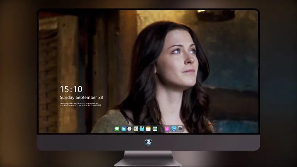Open the pink iTunes music app in the dock
Image resolution: width=297 pixels, height=167 pixels.
tap(167, 129)
